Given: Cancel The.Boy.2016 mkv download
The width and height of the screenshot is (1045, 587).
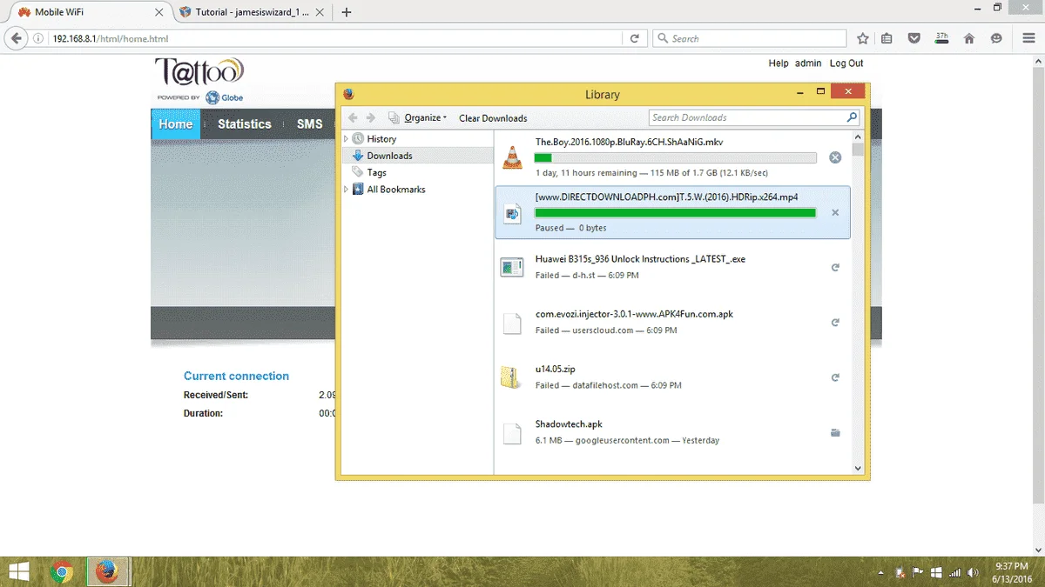Looking at the screenshot, I should 835,157.
